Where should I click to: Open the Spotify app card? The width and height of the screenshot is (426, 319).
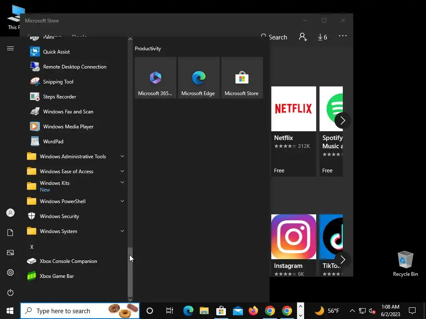pos(331,131)
